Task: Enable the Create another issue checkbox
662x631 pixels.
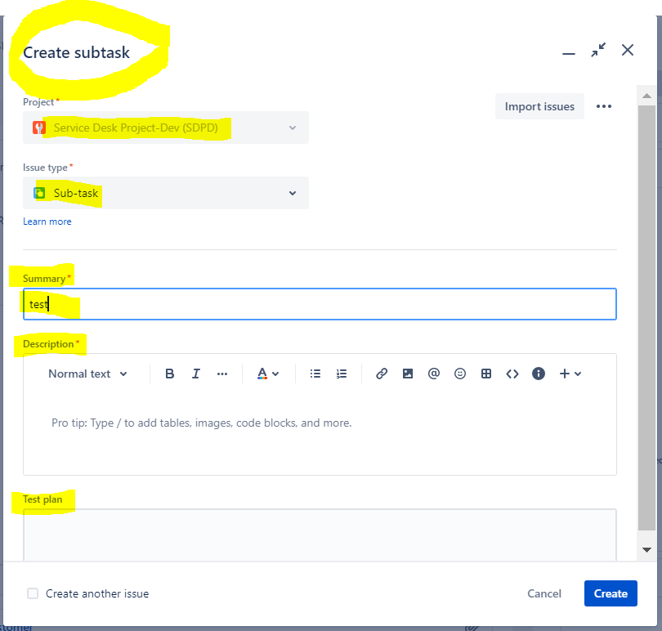Action: (33, 593)
